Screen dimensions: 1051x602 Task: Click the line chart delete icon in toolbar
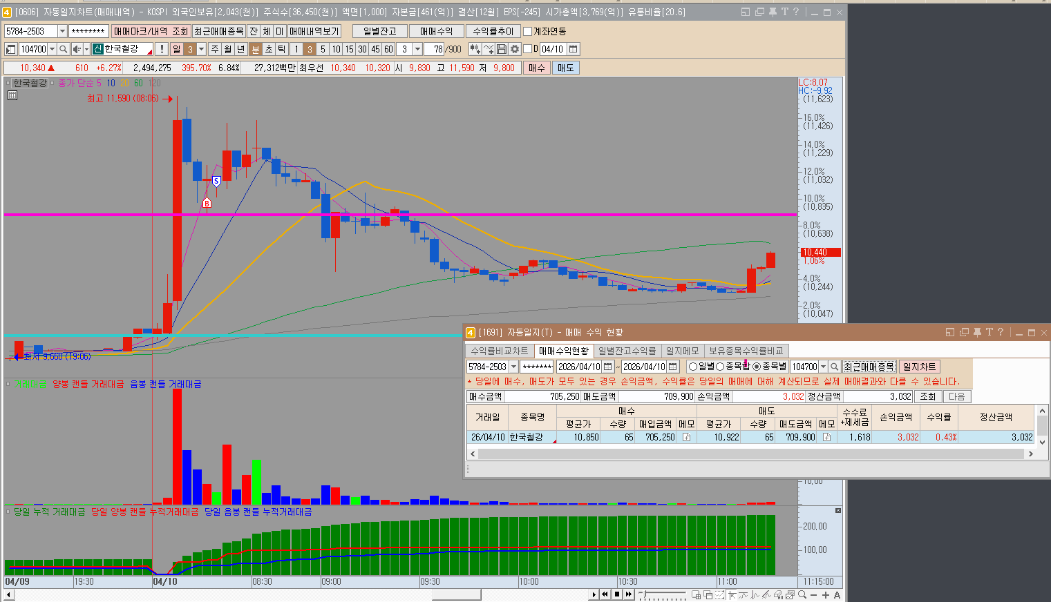pos(489,49)
